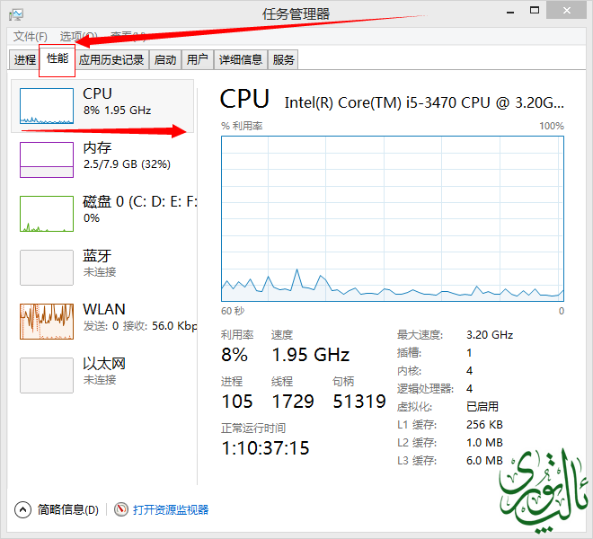Switch to the 服务 tab
The image size is (593, 539).
coord(283,60)
